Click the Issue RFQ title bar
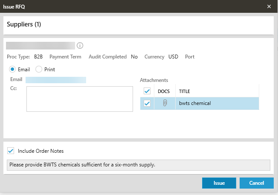The height and width of the screenshot is (195, 278). (x=128, y=6)
